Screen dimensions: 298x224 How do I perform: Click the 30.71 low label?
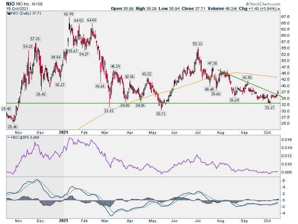161,114
